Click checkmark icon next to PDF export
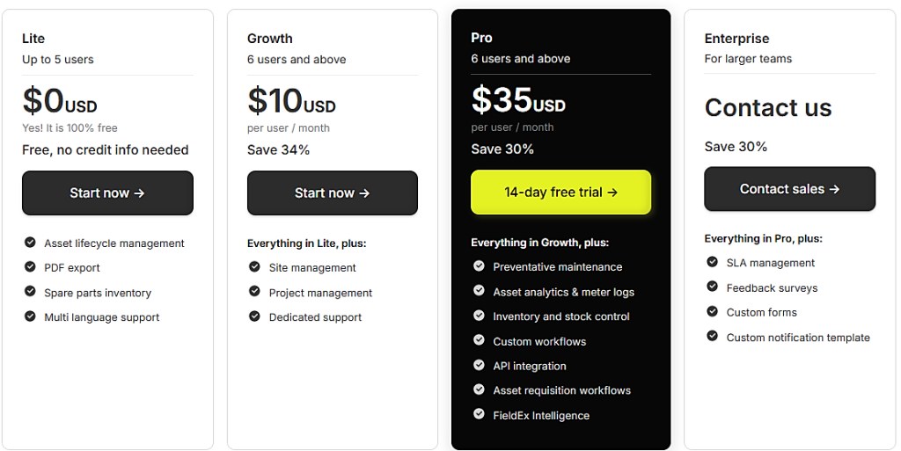This screenshot has height=451, width=901. click(x=30, y=267)
